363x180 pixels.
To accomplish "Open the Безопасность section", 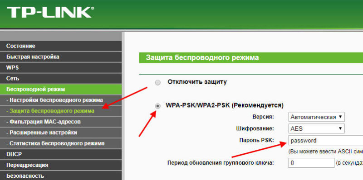I will 61,175.
